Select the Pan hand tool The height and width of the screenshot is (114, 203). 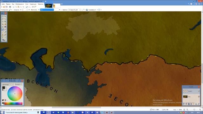(x=5, y=24)
